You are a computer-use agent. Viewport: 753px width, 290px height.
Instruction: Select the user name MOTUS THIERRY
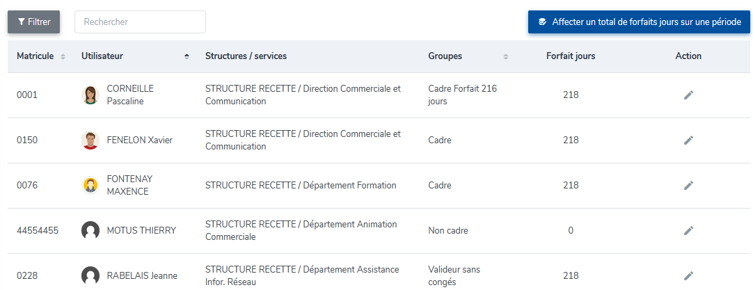click(141, 231)
